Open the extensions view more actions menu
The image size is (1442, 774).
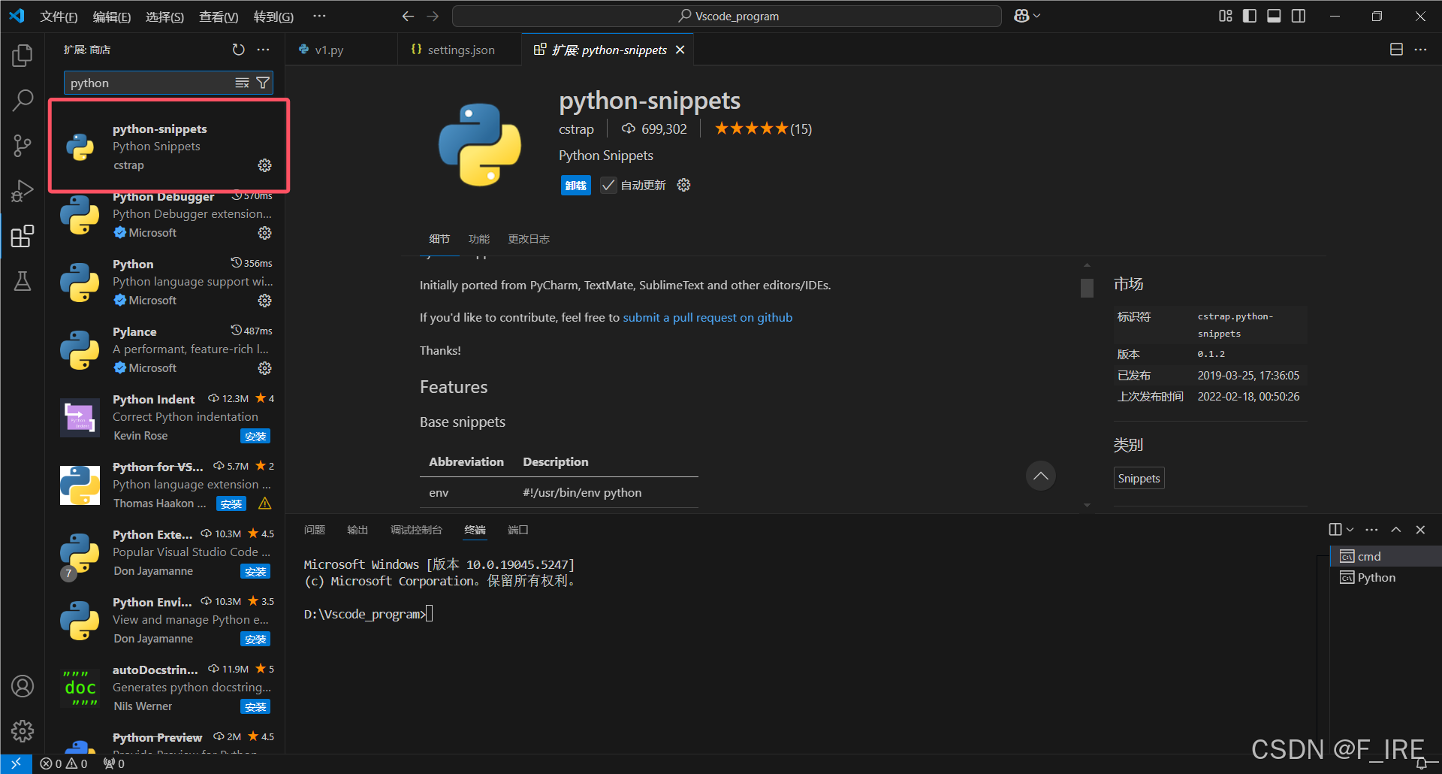click(x=264, y=49)
